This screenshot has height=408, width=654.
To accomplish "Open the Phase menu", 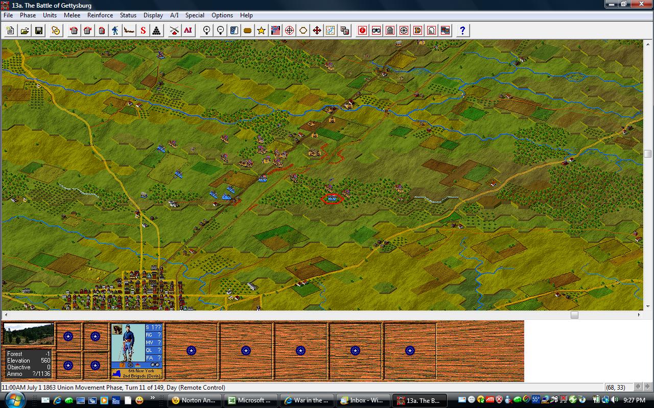I will (28, 15).
